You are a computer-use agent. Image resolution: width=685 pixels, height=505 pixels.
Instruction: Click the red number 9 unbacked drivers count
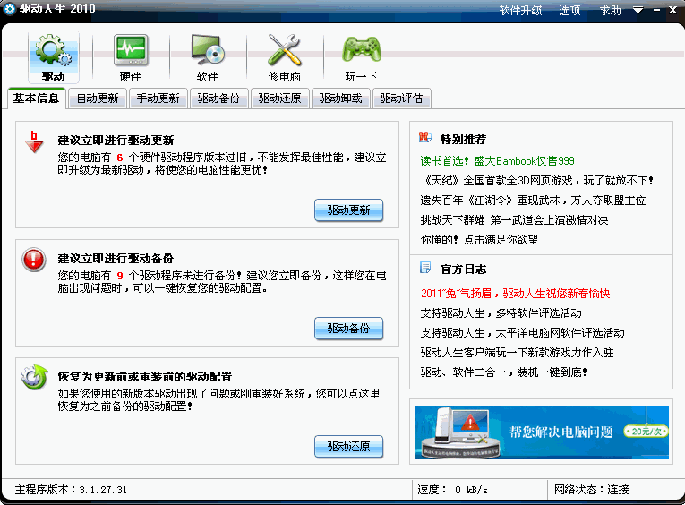tap(120, 276)
